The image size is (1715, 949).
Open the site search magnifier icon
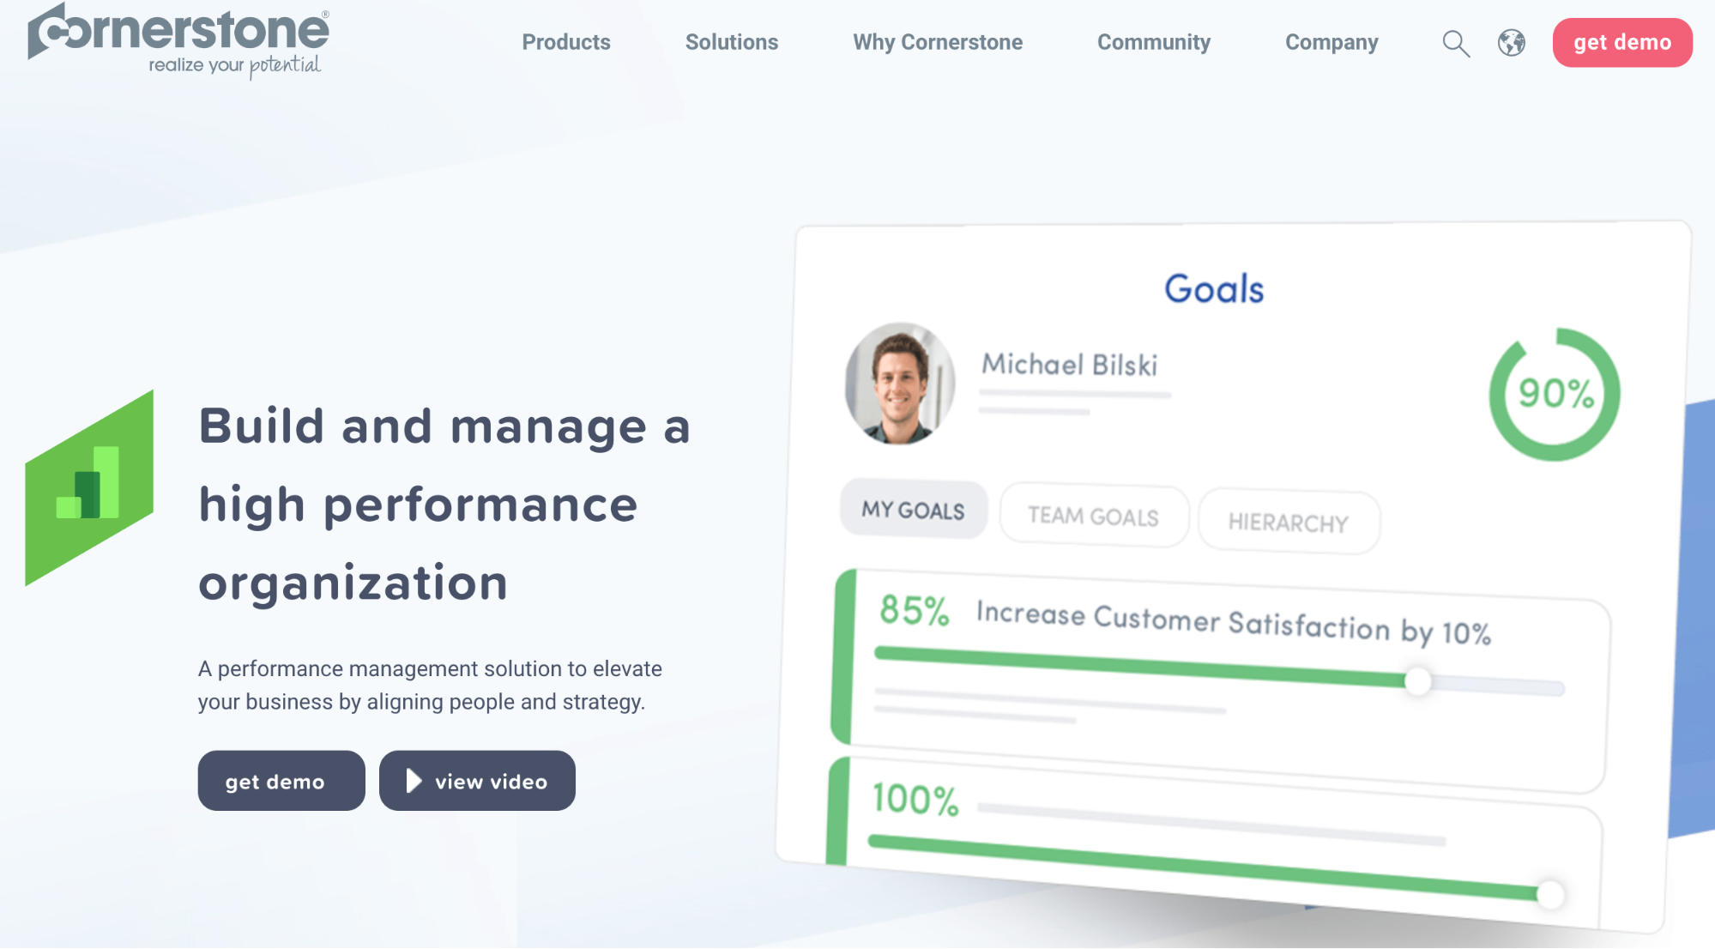click(x=1455, y=43)
